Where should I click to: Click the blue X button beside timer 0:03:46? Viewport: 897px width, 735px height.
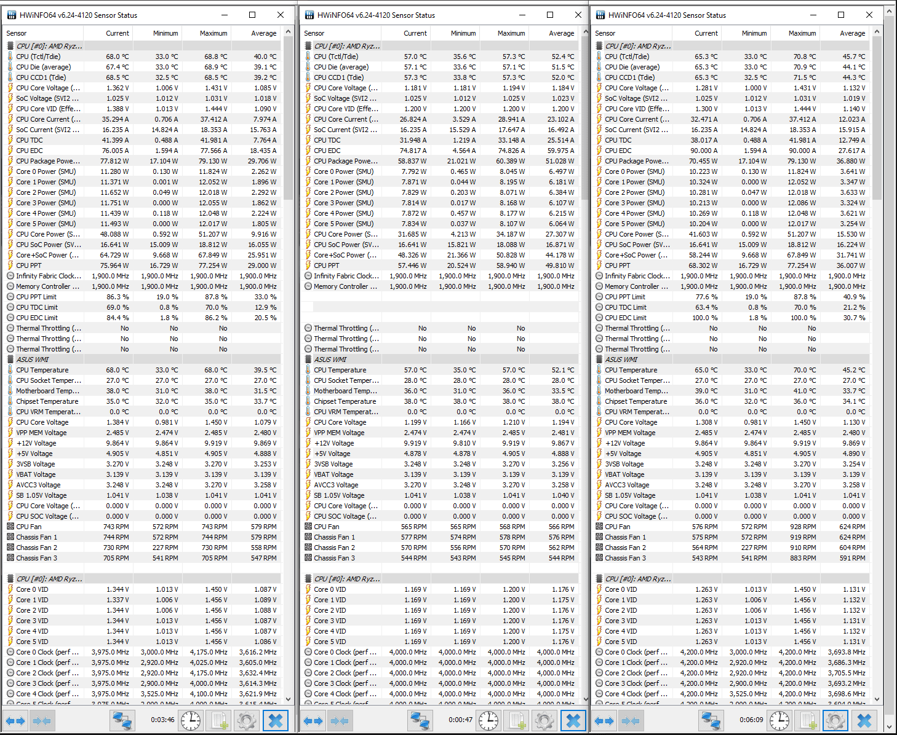pyautogui.click(x=276, y=720)
